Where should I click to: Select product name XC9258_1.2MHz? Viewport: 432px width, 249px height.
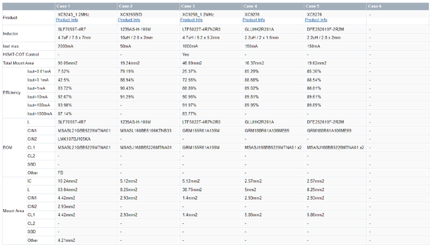198,15
